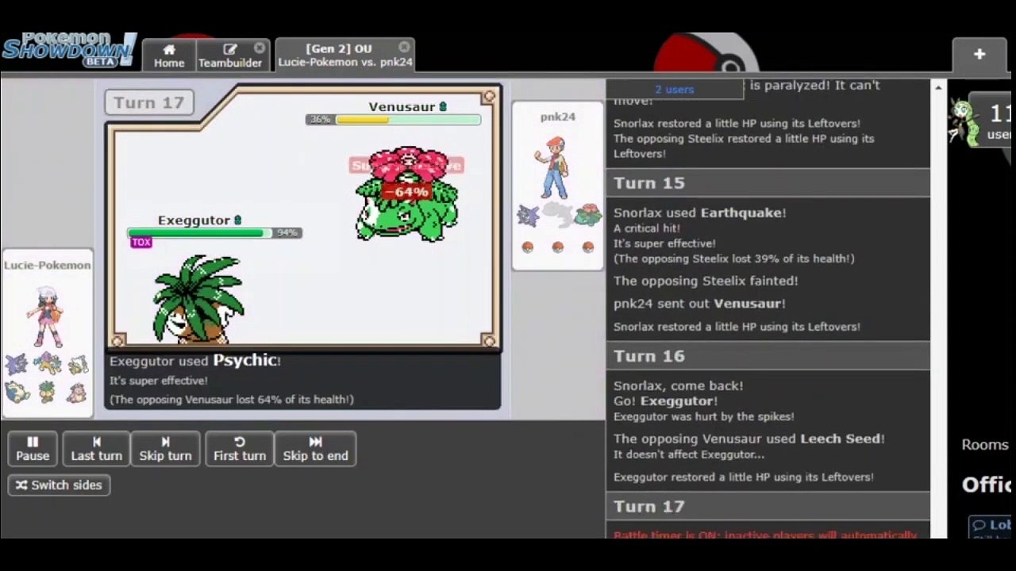1016x571 pixels.
Task: Click Lucie-Pokemon player name
Action: 48,265
